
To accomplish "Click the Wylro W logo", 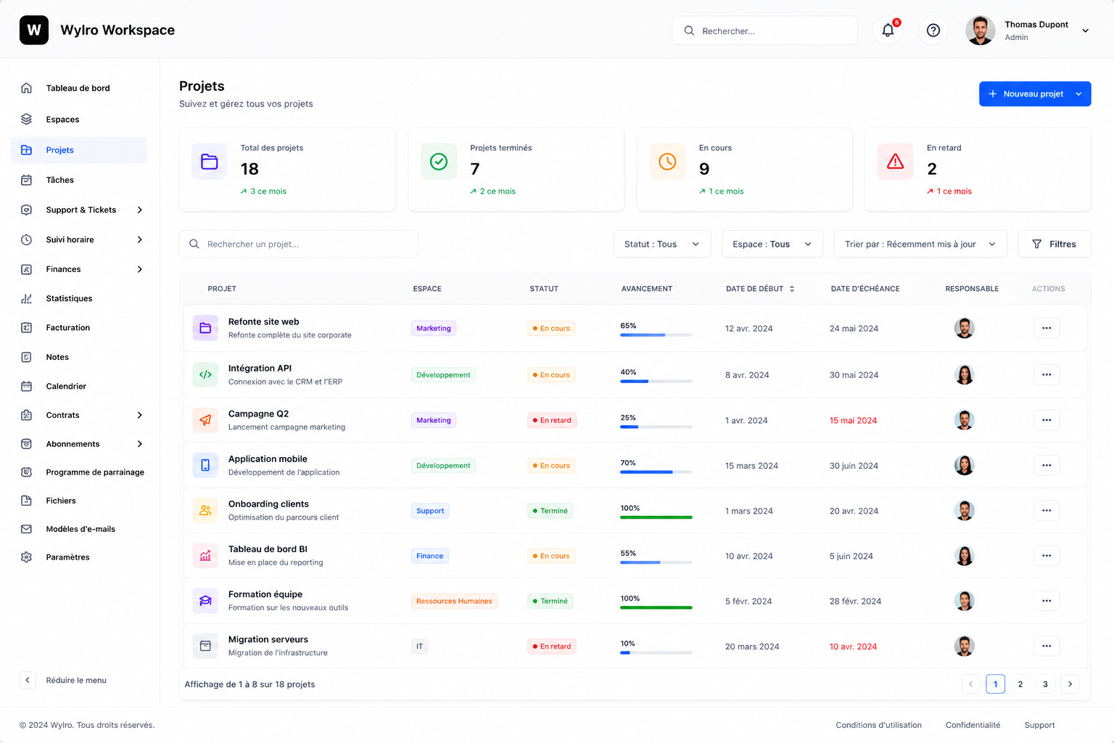I will coord(34,30).
